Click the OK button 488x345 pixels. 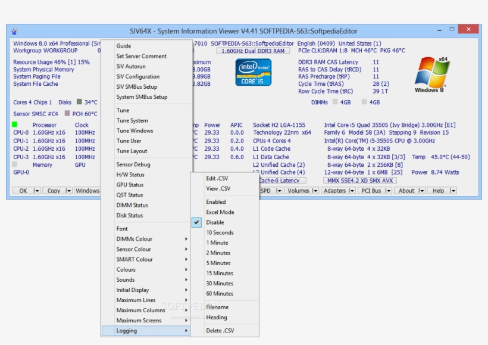pyautogui.click(x=23, y=191)
